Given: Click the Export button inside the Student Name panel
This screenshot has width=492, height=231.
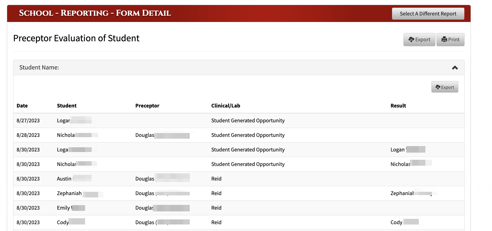Looking at the screenshot, I should 445,87.
